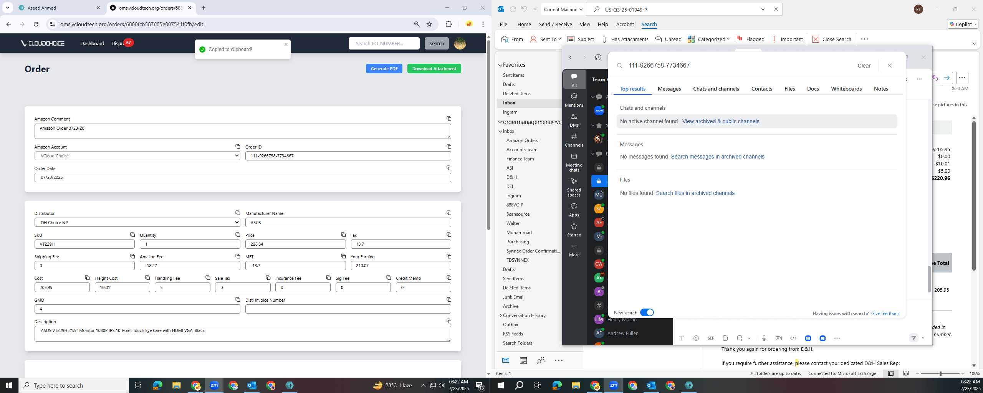Open Starred in Zoom sidebar

(574, 230)
